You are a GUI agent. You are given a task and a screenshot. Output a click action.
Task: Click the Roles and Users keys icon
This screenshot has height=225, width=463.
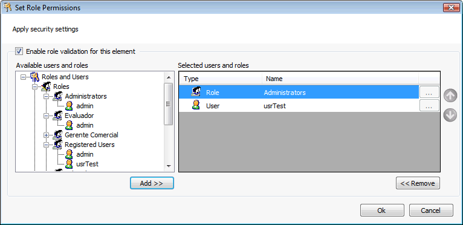pos(35,77)
